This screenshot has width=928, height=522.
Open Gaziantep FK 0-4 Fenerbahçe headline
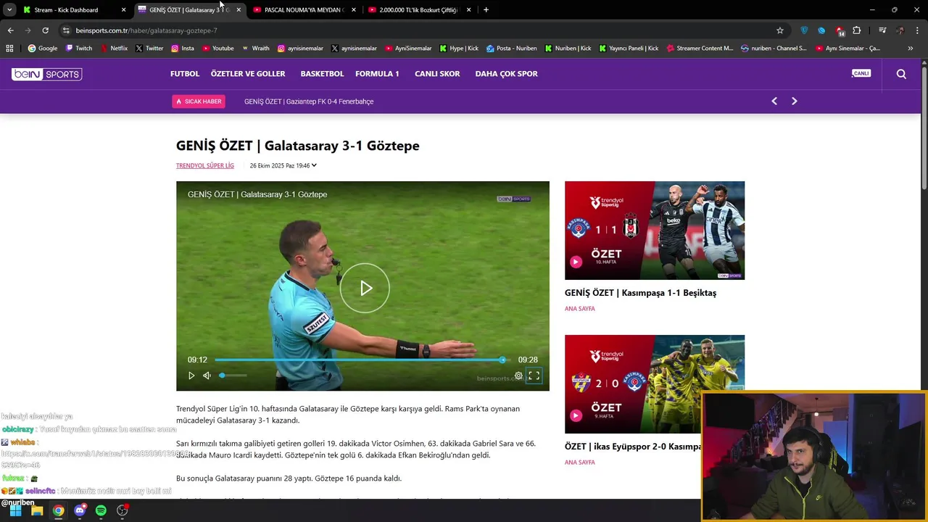pyautogui.click(x=309, y=101)
